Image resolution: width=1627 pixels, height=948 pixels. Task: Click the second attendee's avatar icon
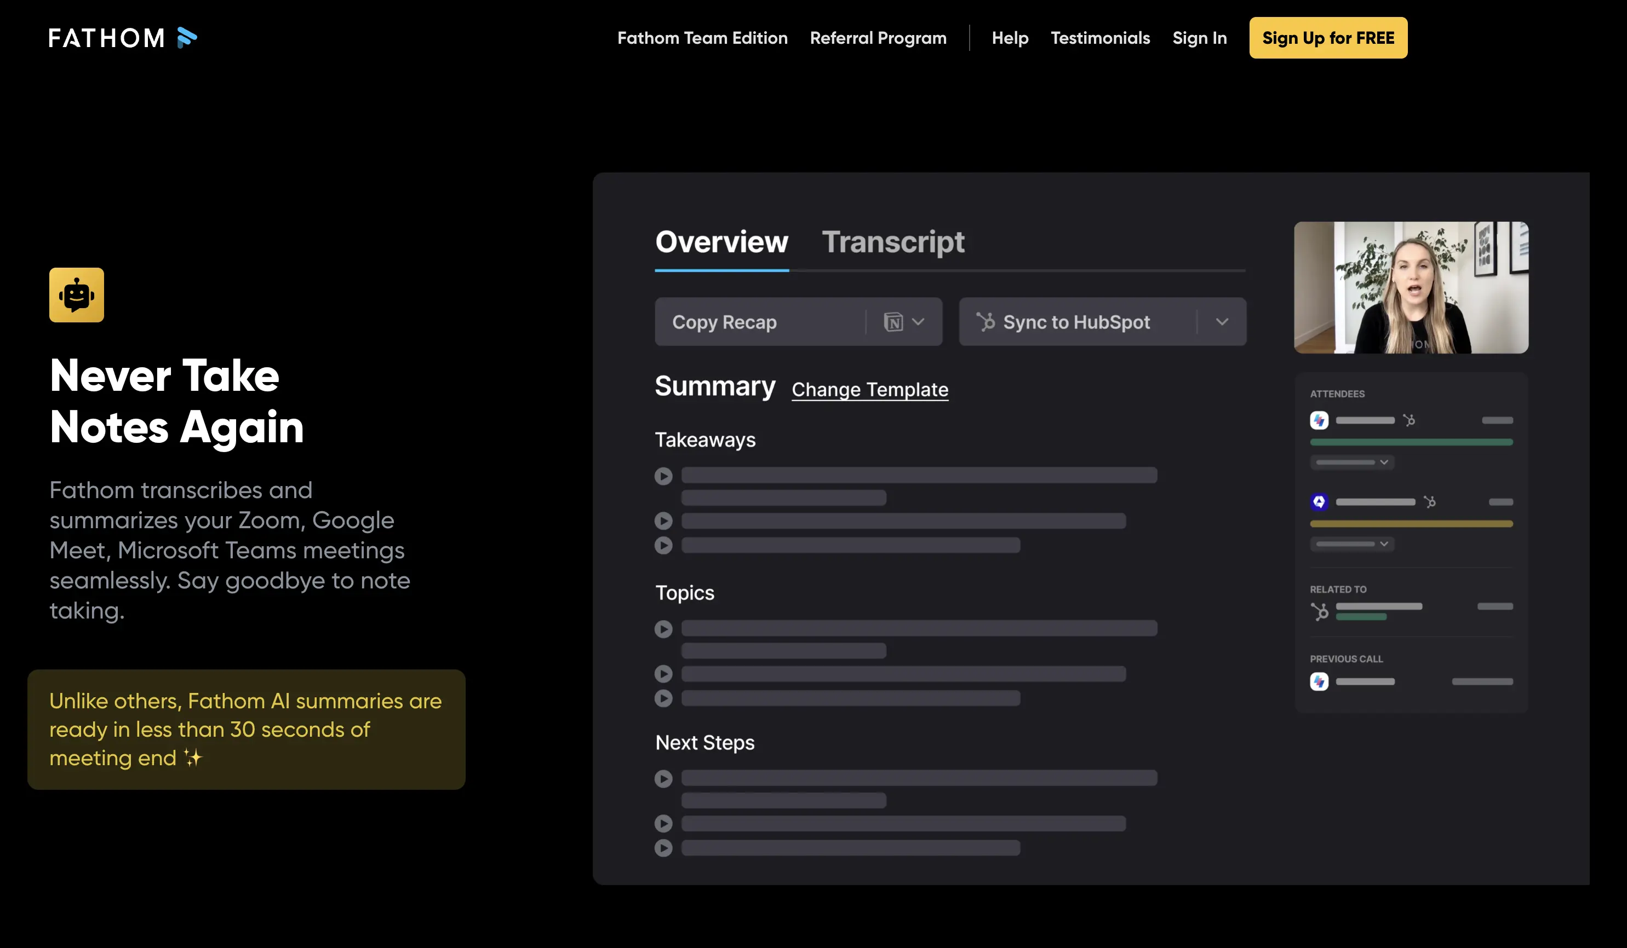pyautogui.click(x=1319, y=502)
